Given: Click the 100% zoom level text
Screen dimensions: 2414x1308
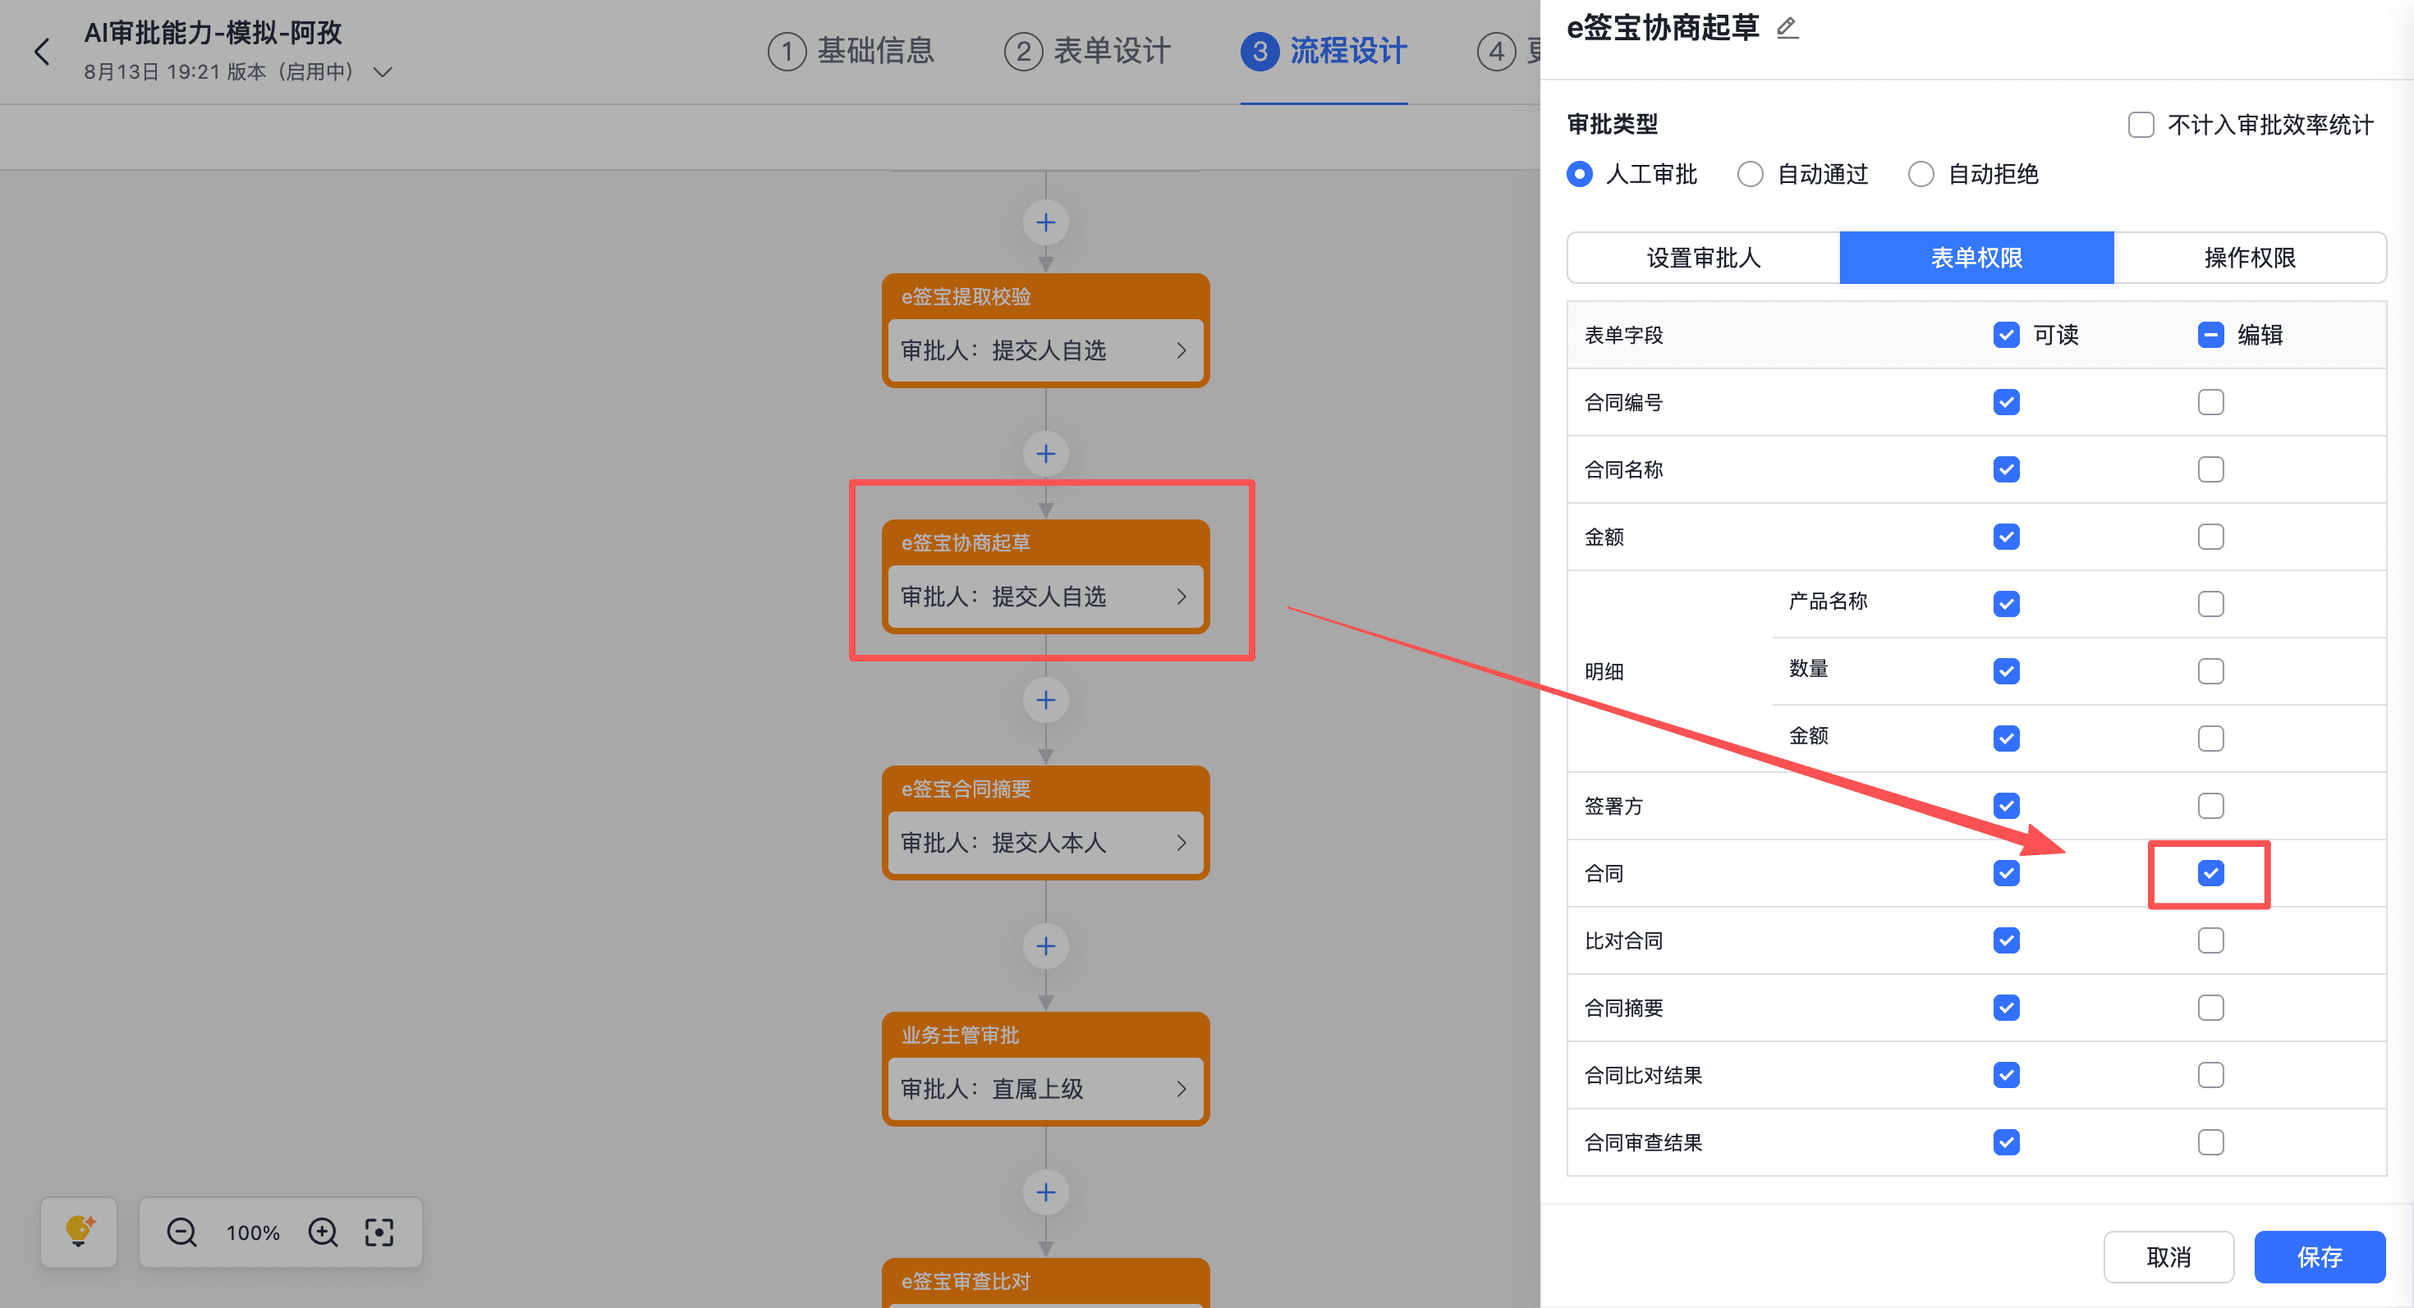Looking at the screenshot, I should coord(253,1233).
